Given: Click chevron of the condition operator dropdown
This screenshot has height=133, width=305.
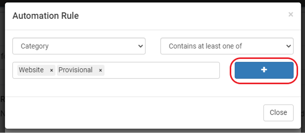Looking at the screenshot, I should (x=288, y=46).
